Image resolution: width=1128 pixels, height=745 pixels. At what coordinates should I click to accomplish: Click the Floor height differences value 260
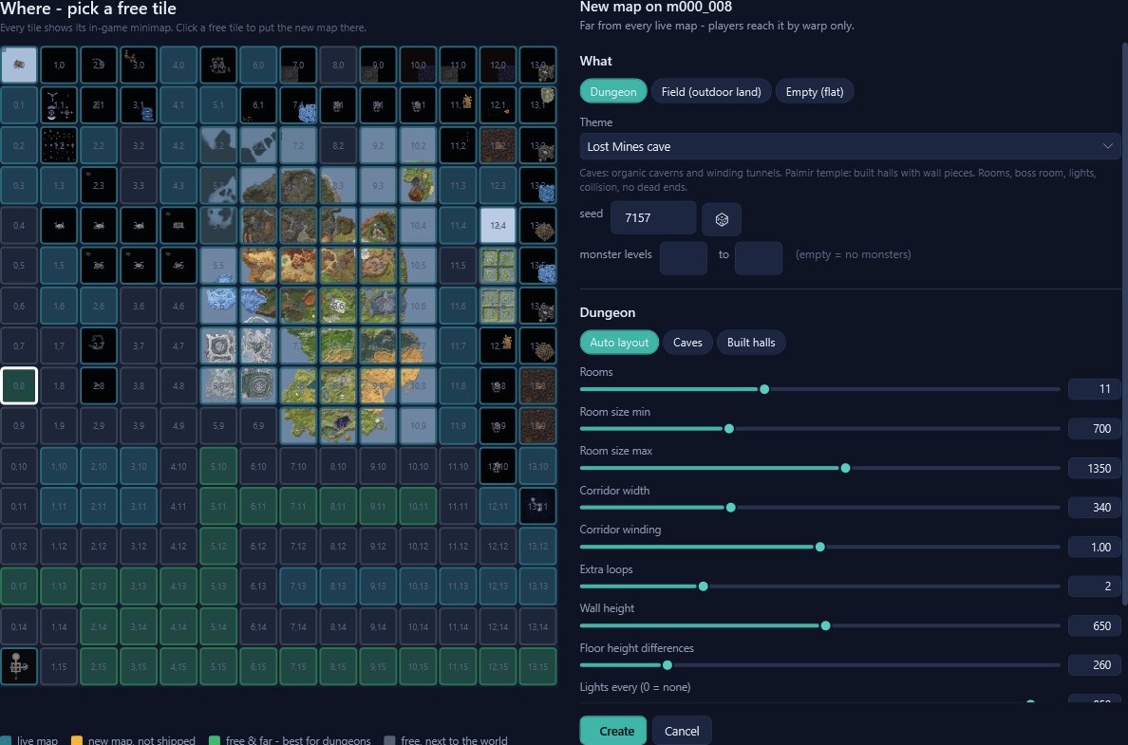click(1094, 665)
